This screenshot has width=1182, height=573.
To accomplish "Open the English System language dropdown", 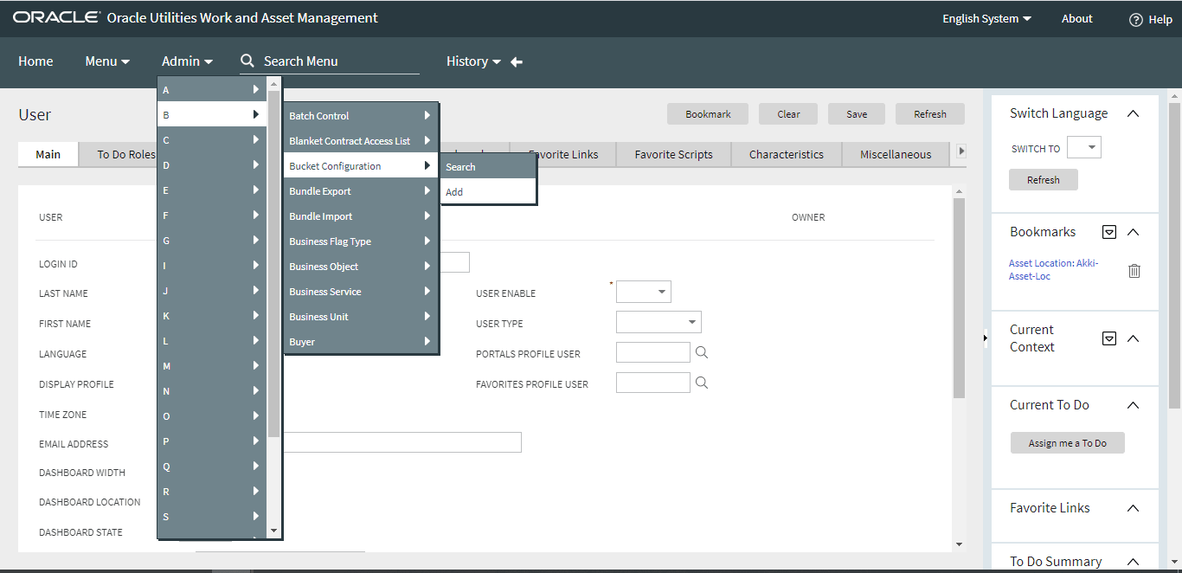I will coord(986,18).
